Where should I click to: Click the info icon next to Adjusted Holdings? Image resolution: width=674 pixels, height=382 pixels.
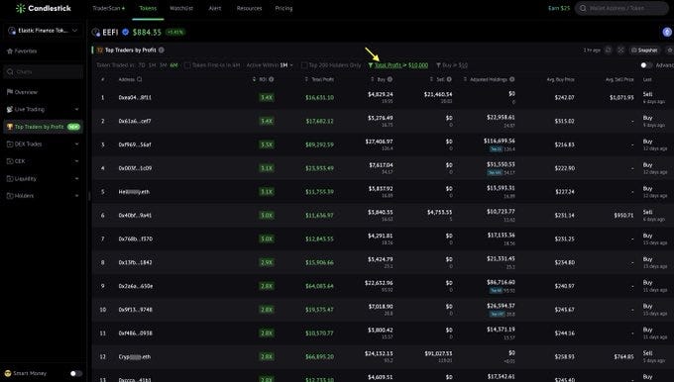[512, 79]
